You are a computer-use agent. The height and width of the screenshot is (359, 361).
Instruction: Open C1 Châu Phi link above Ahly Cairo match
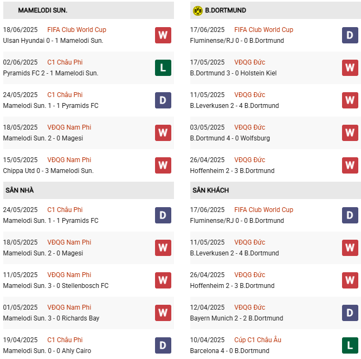click(x=65, y=340)
